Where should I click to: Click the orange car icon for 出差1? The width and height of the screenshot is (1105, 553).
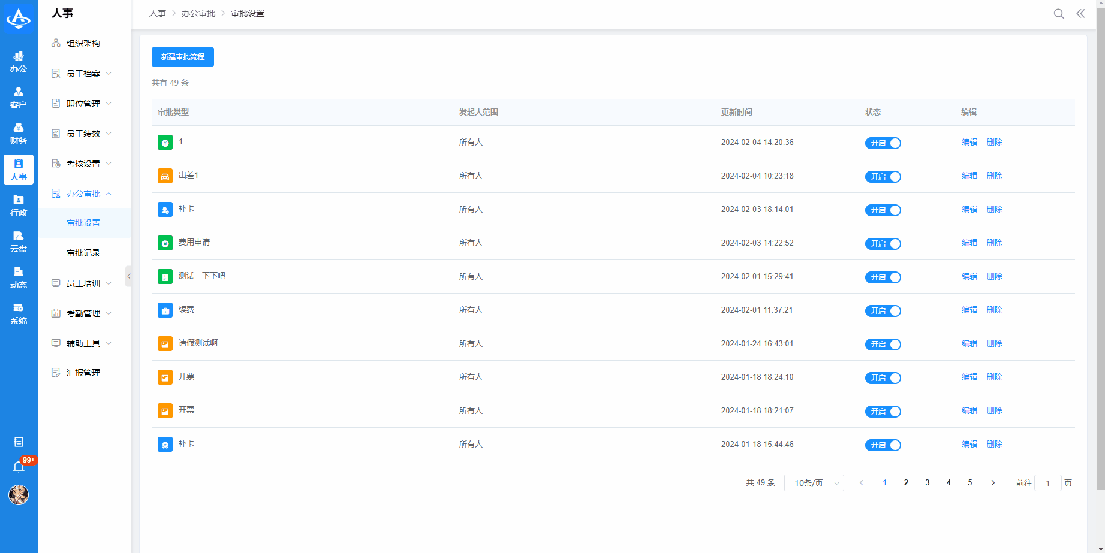(x=165, y=176)
